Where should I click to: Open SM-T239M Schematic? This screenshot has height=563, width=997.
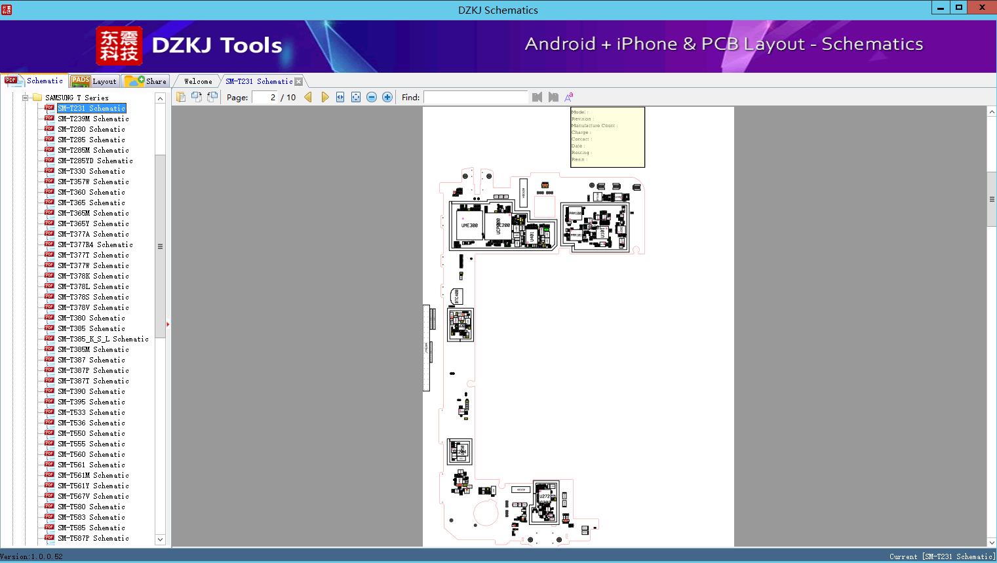click(x=93, y=119)
